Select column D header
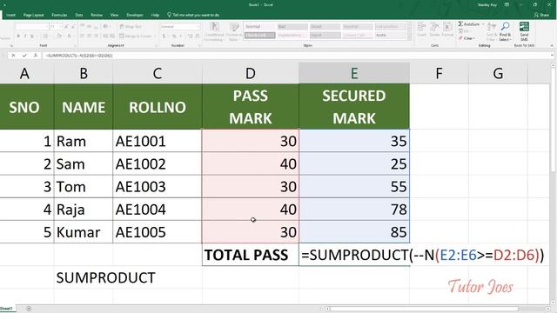557x313 pixels. 251,73
